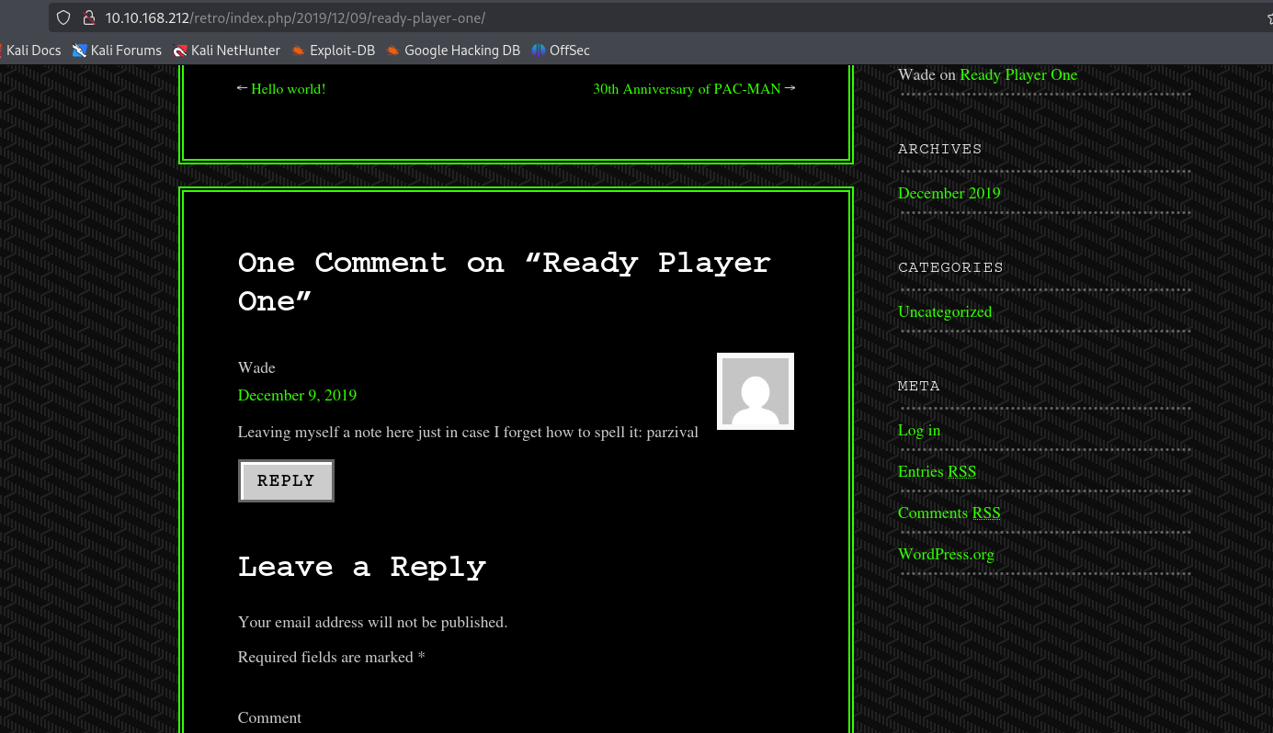Go to the previous post Hello world!
The height and width of the screenshot is (733, 1273).
(x=288, y=89)
